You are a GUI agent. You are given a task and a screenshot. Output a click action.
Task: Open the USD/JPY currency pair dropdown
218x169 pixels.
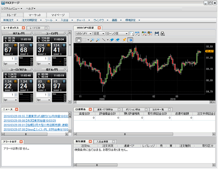(84, 33)
